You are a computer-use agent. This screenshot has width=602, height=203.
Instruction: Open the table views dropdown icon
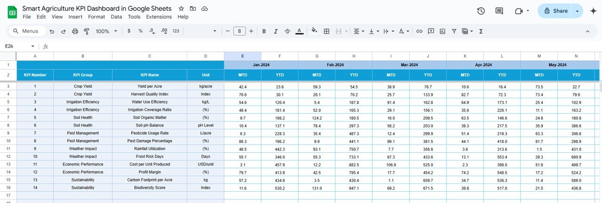467,31
